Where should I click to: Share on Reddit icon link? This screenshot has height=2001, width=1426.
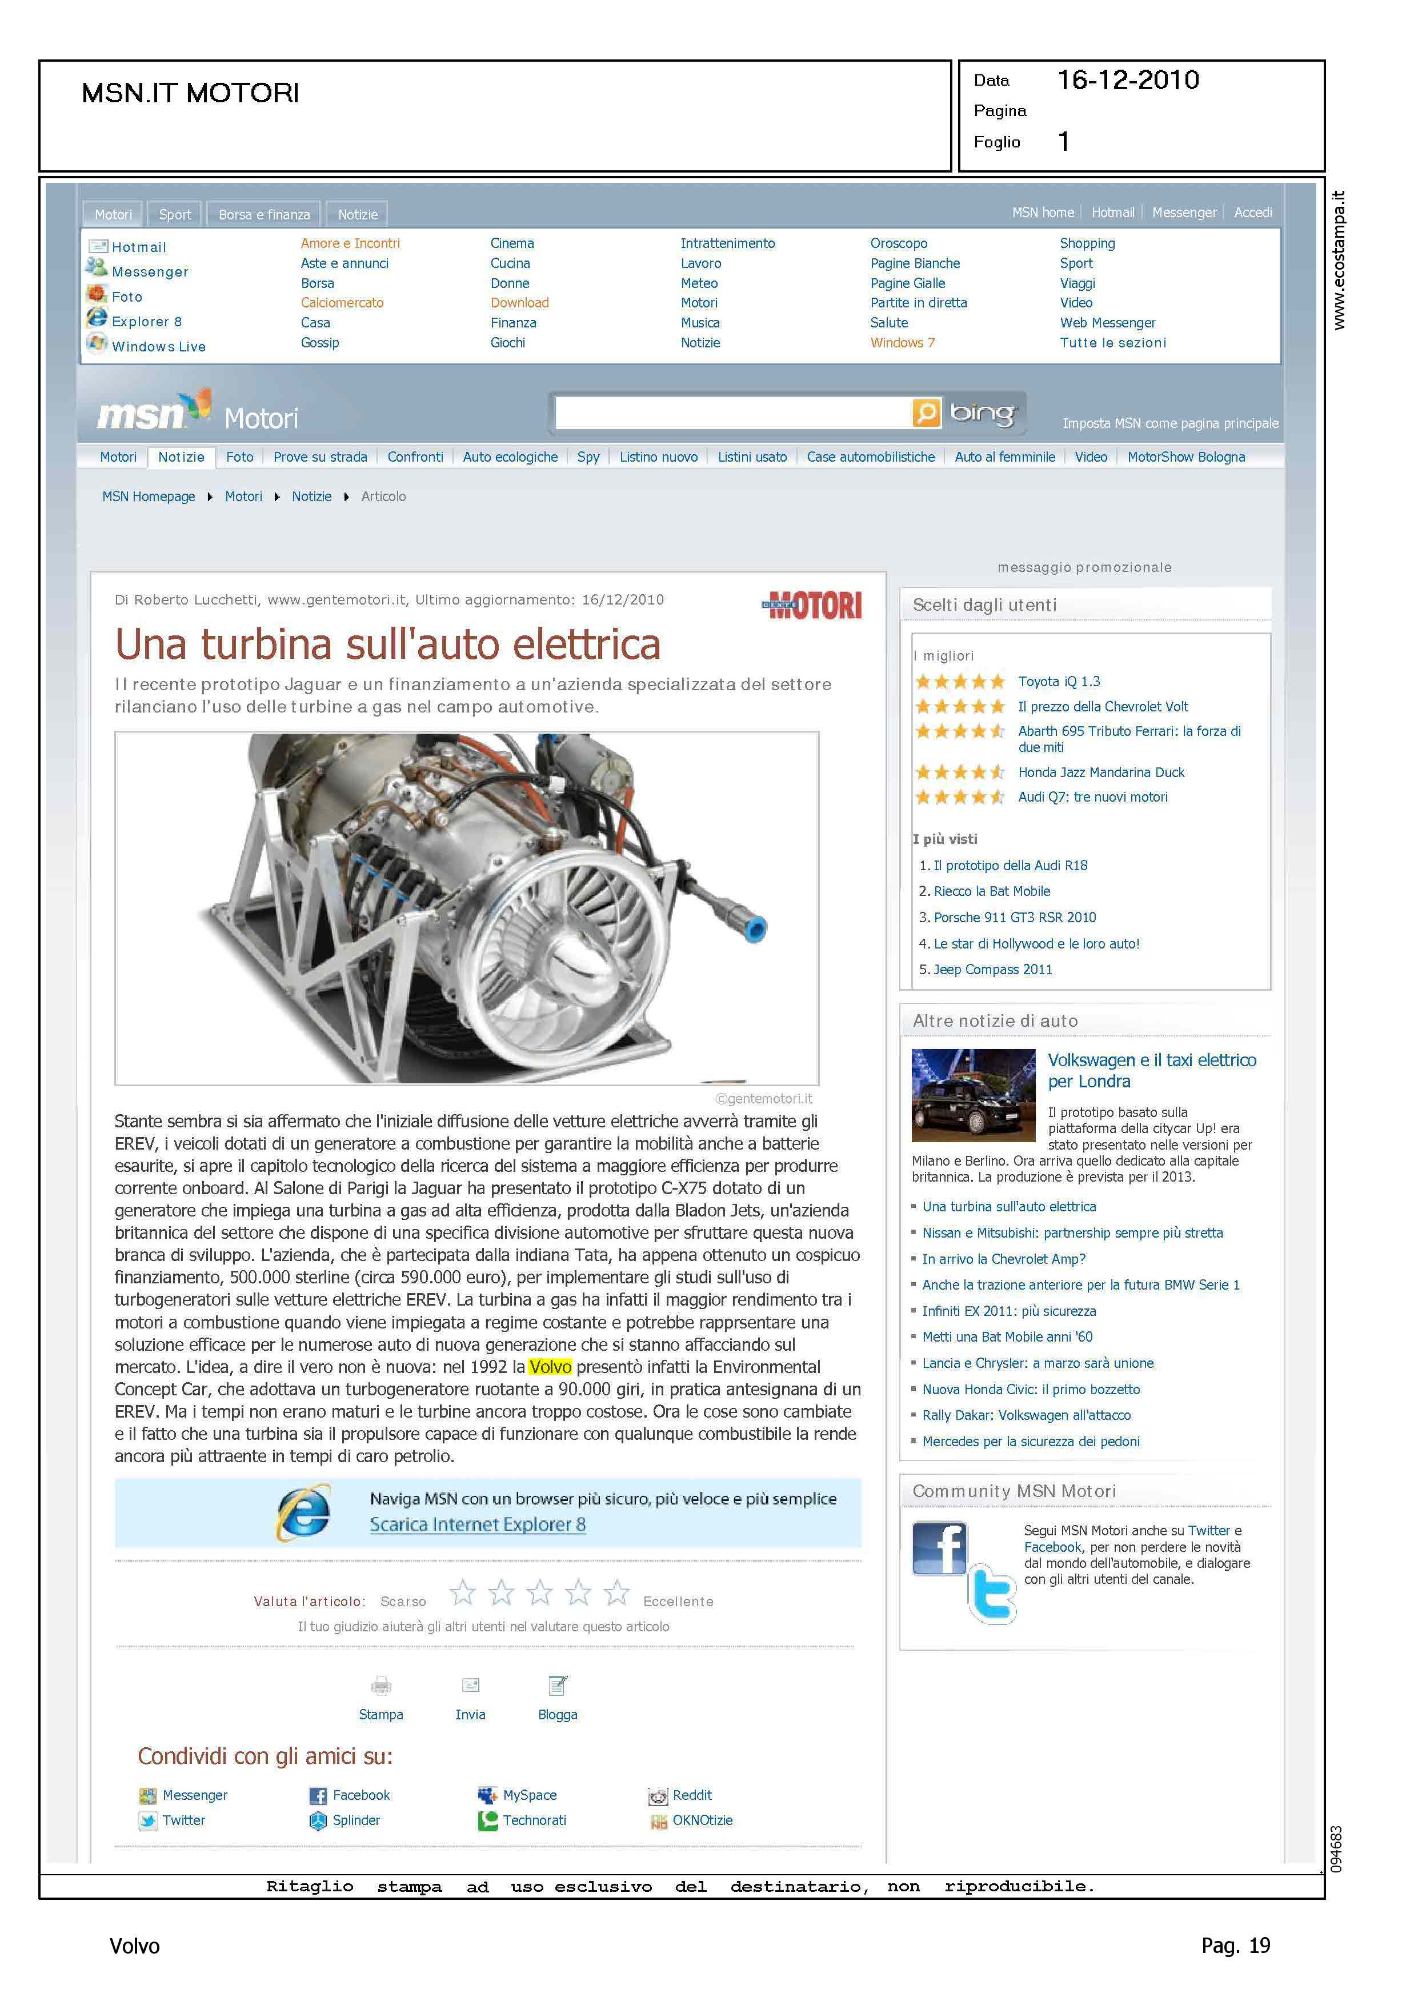point(658,1796)
